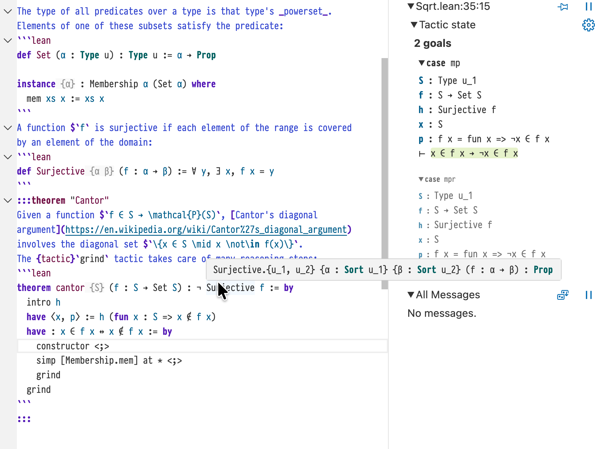Collapse the case mp goal
The image size is (595, 449).
coord(421,63)
